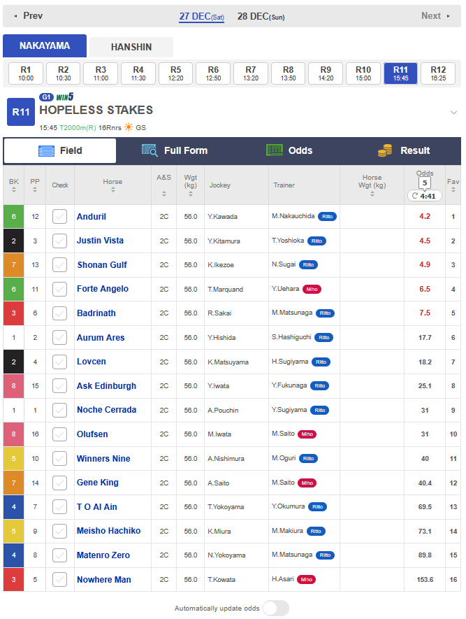466x619 pixels.
Task: Check the box for Shonan Gulf
Action: [x=59, y=265]
